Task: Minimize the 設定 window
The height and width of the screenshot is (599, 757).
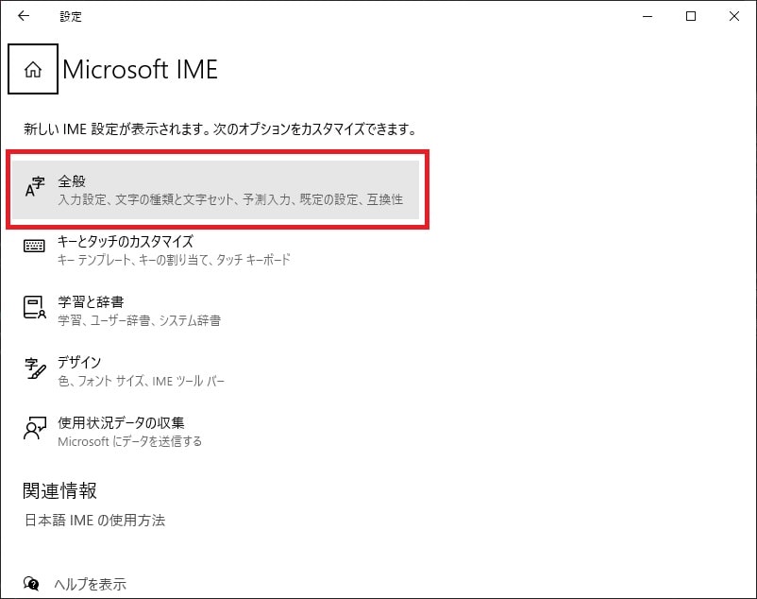Action: 648,16
